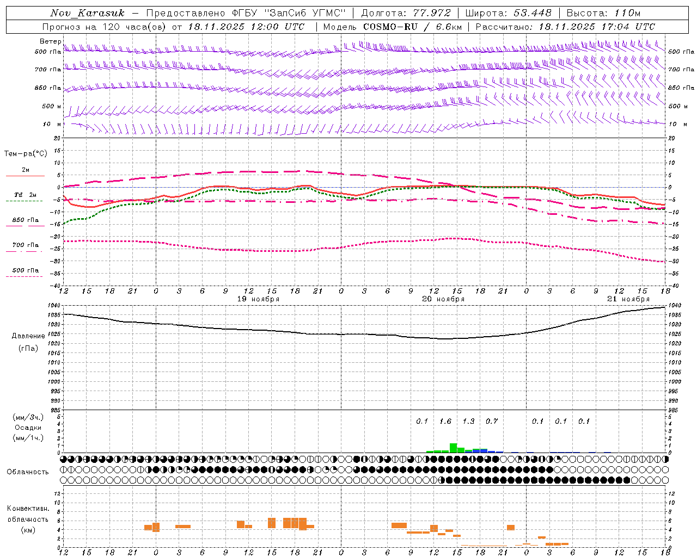Click the Облачность cloudiness label

(x=28, y=472)
